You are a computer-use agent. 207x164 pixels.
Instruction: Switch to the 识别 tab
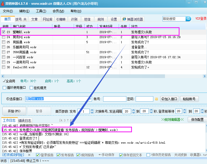point(74,19)
